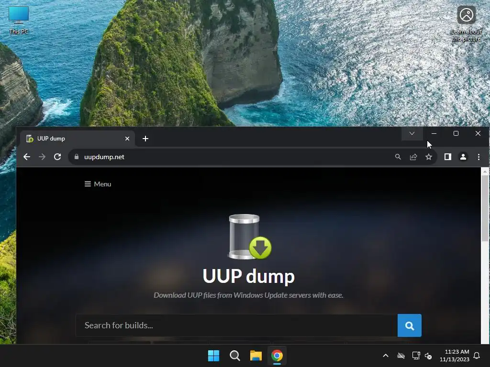
Task: Bookmark this tab with the star
Action: 429,157
